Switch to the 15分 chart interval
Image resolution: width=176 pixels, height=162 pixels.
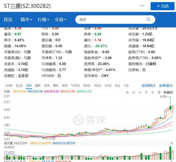108,86
